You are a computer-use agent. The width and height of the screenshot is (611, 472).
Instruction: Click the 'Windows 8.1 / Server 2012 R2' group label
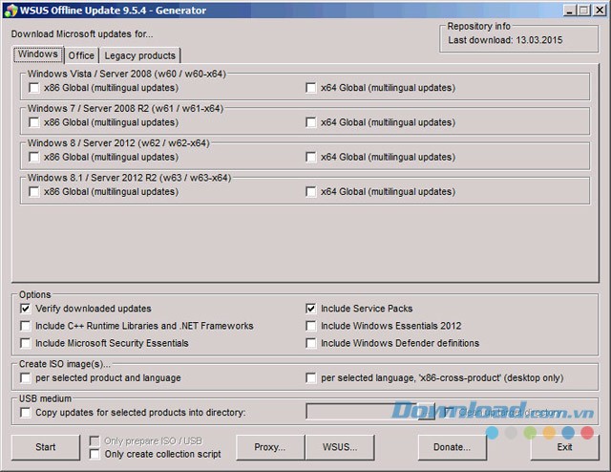click(x=130, y=178)
